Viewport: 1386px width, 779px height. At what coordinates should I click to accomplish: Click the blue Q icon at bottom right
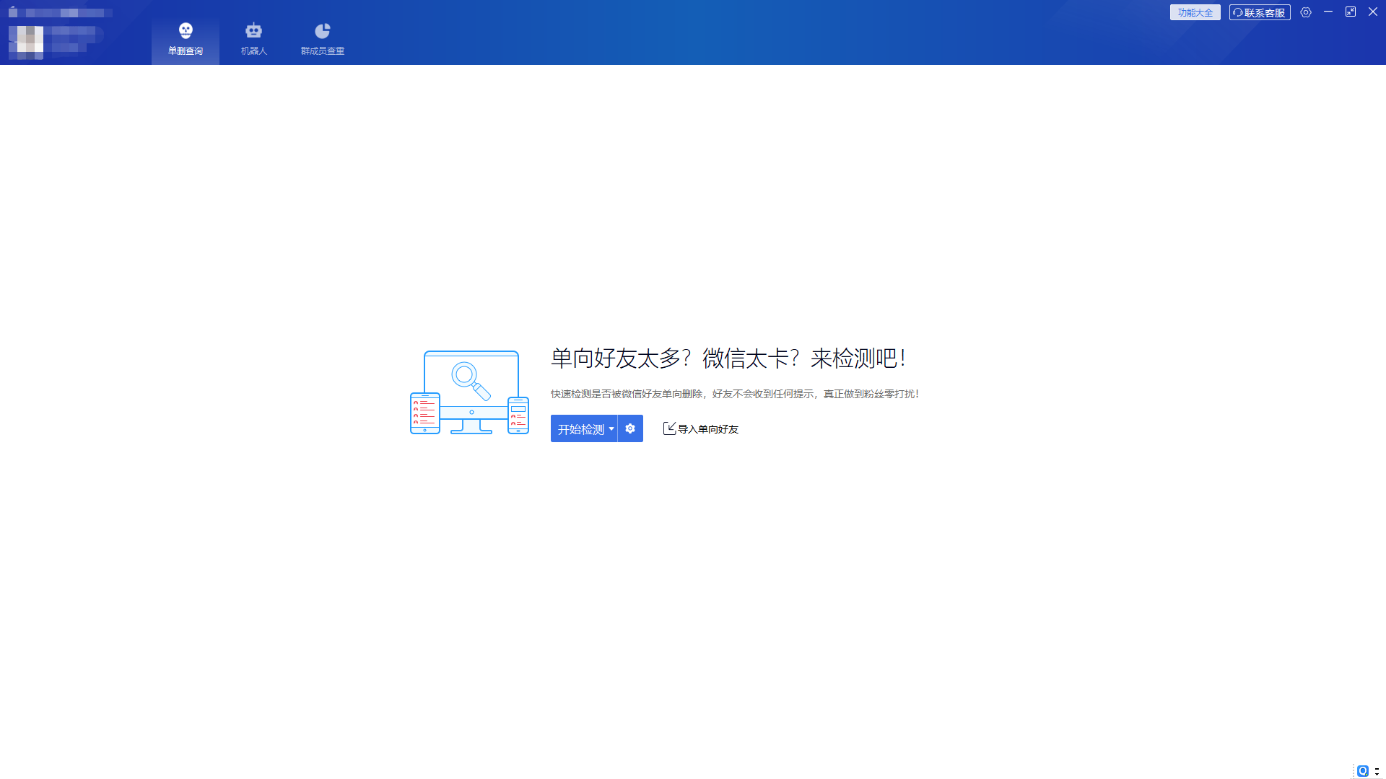tap(1363, 771)
